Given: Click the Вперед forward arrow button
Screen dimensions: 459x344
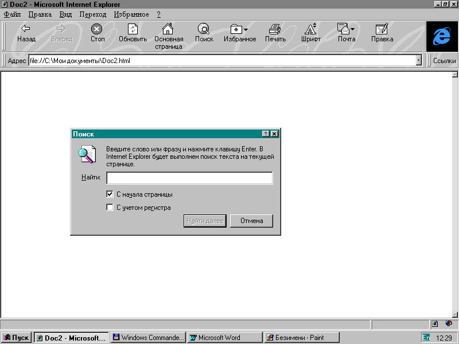Looking at the screenshot, I should [x=61, y=33].
